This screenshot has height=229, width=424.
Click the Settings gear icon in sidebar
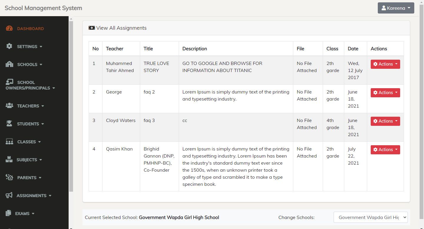click(9, 46)
